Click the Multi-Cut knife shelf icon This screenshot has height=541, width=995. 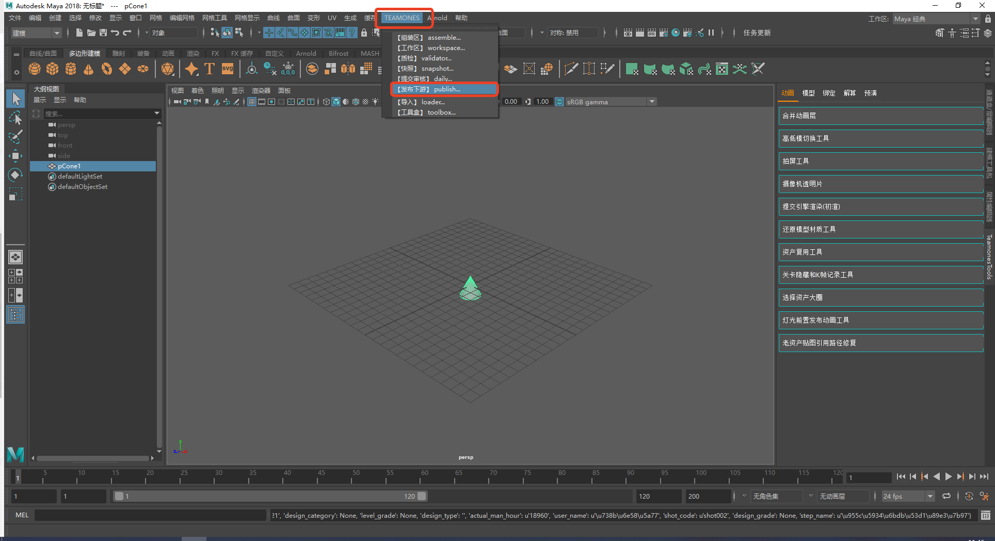[571, 69]
